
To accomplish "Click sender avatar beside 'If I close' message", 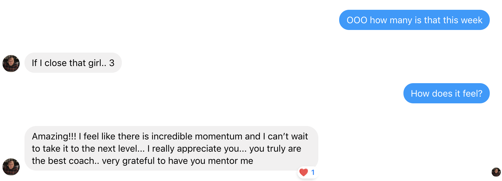I will click(x=11, y=64).
